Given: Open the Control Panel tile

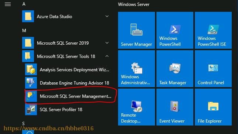Looking at the screenshot, I should (213, 69).
